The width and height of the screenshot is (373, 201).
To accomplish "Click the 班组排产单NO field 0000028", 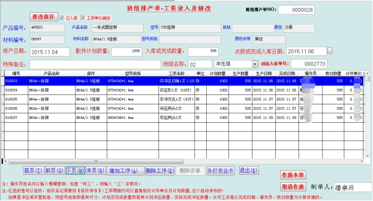I will 296,10.
